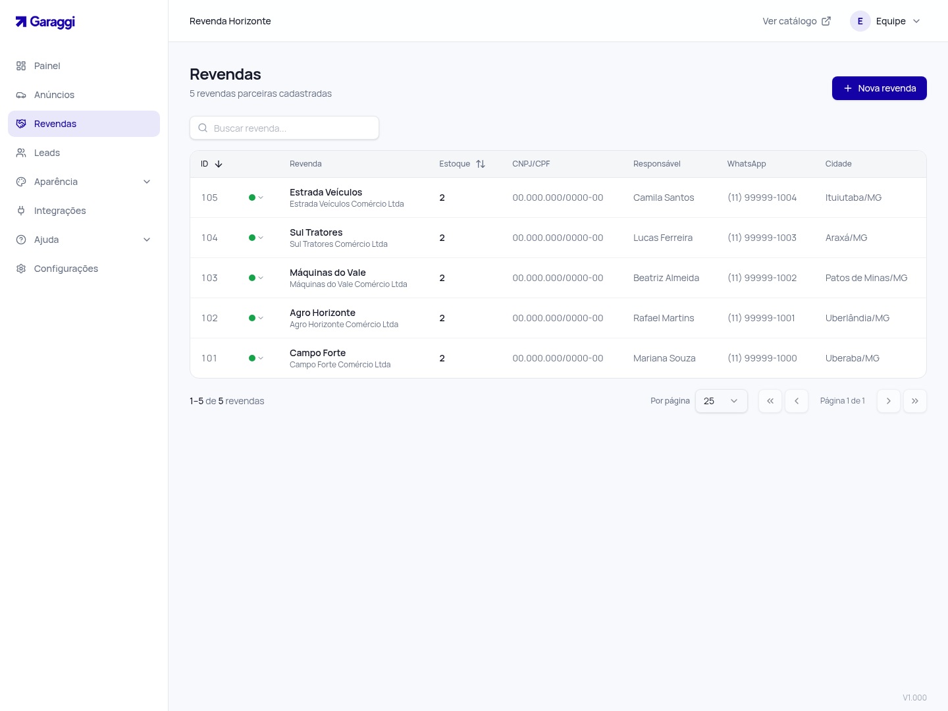The height and width of the screenshot is (711, 948).
Task: Focus the Buscar revenda search field
Action: [x=284, y=128]
